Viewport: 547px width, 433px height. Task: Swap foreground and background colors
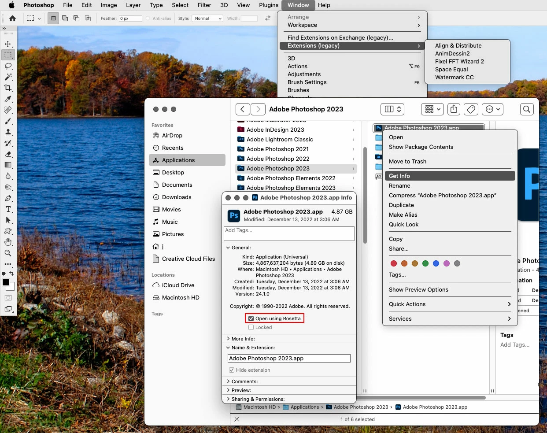click(x=12, y=274)
